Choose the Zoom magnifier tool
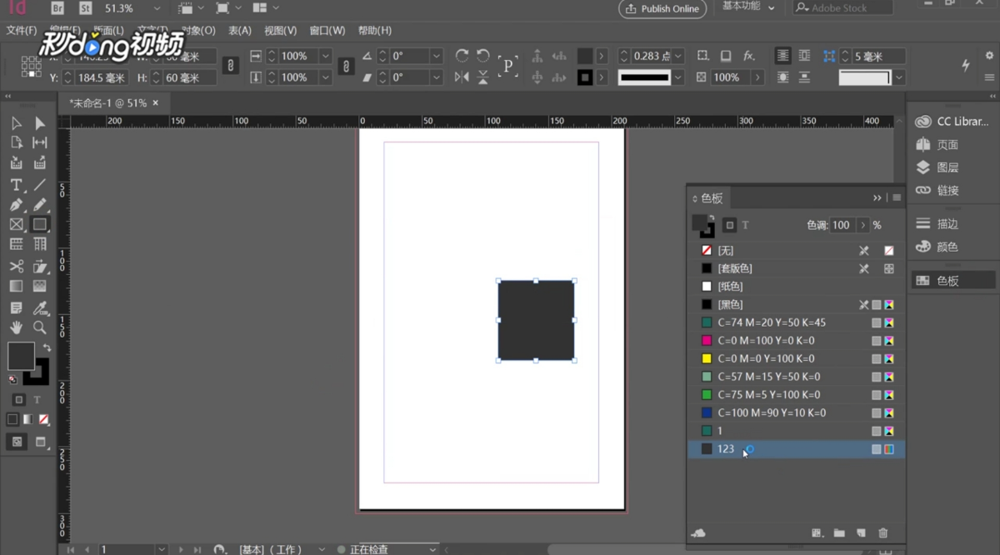The height and width of the screenshot is (555, 1000). (39, 328)
